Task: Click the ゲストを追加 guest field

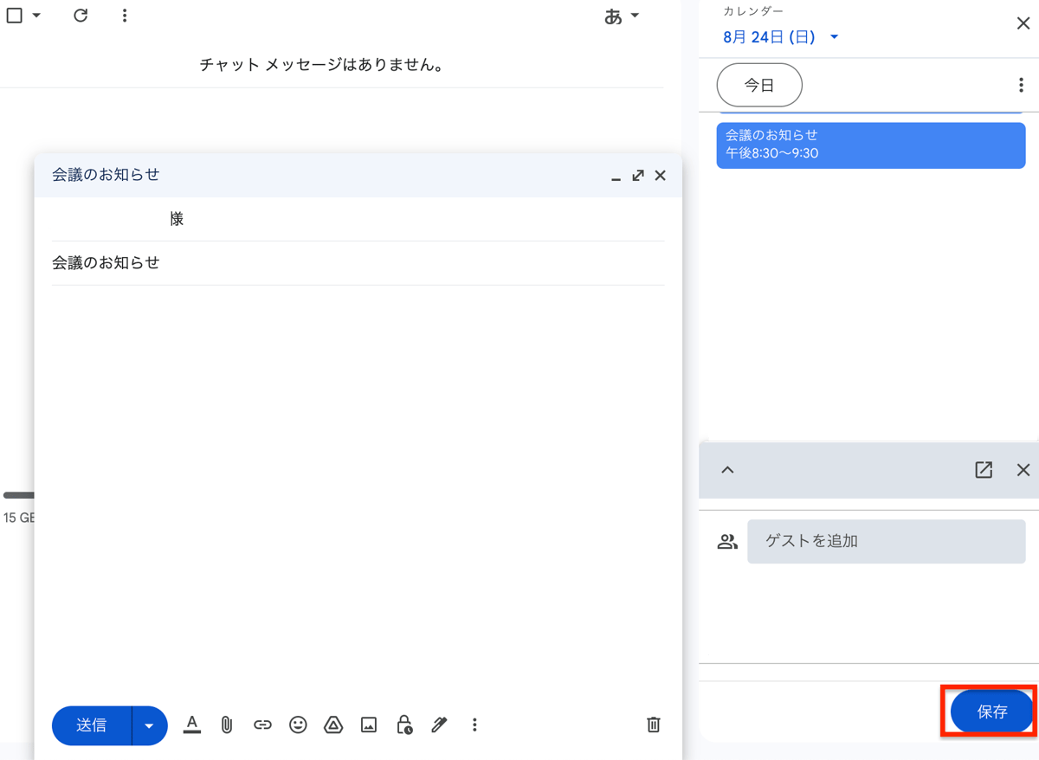Action: pyautogui.click(x=887, y=541)
